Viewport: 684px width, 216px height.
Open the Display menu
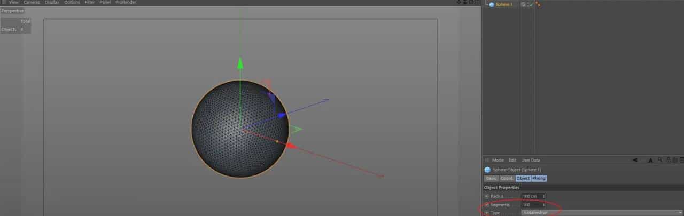52,2
